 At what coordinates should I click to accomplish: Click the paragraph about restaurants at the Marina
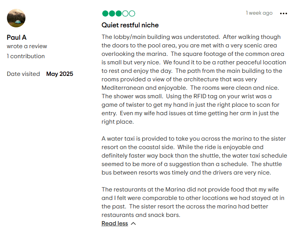point(193,202)
